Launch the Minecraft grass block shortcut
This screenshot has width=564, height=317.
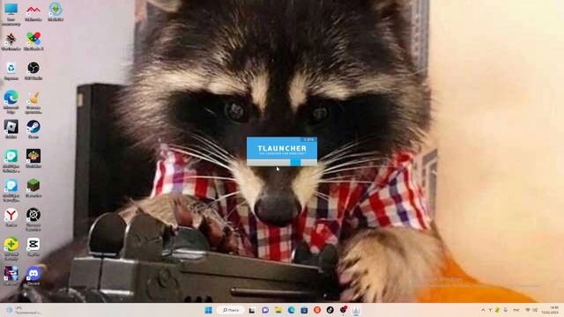33,188
